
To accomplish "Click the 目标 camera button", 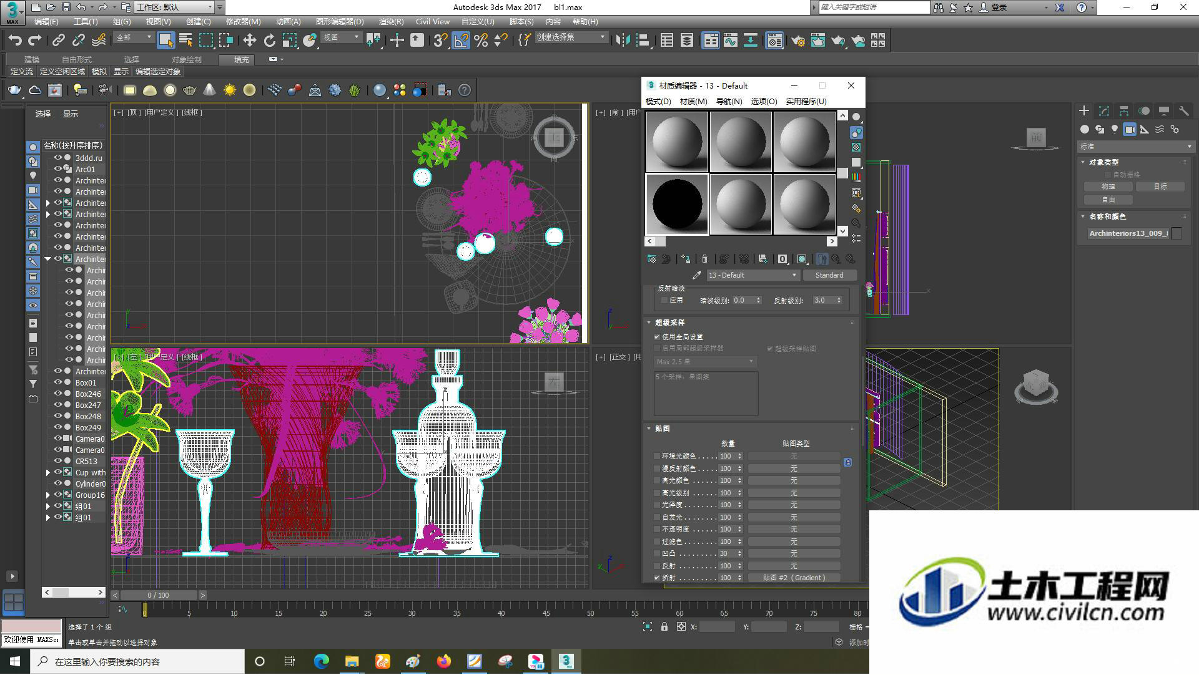I will [1160, 187].
